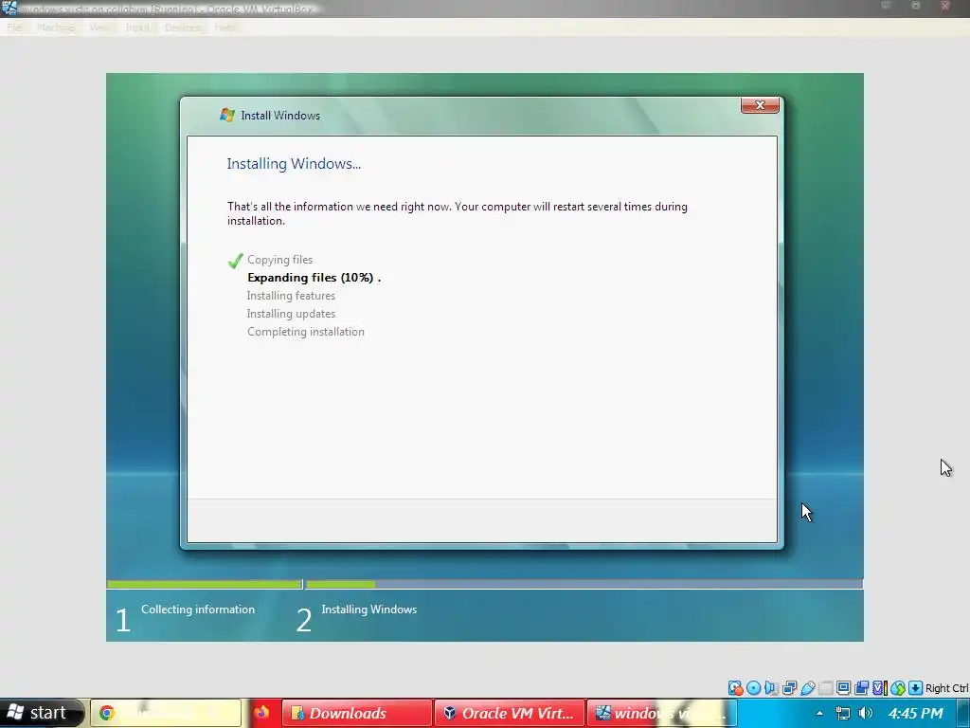Click the CPU virtualization V icon in status bar
970x728 pixels.
pyautogui.click(x=879, y=688)
